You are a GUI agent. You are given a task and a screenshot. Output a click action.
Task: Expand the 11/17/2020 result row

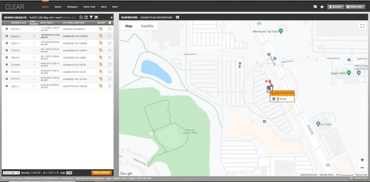tap(7, 29)
